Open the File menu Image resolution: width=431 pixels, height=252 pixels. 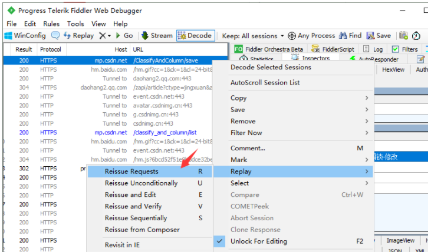(12, 24)
